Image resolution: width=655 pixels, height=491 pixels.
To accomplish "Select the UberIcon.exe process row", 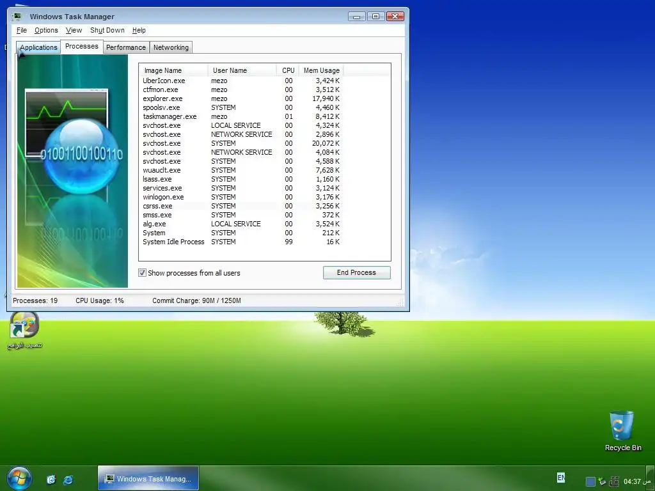I will [x=241, y=81].
